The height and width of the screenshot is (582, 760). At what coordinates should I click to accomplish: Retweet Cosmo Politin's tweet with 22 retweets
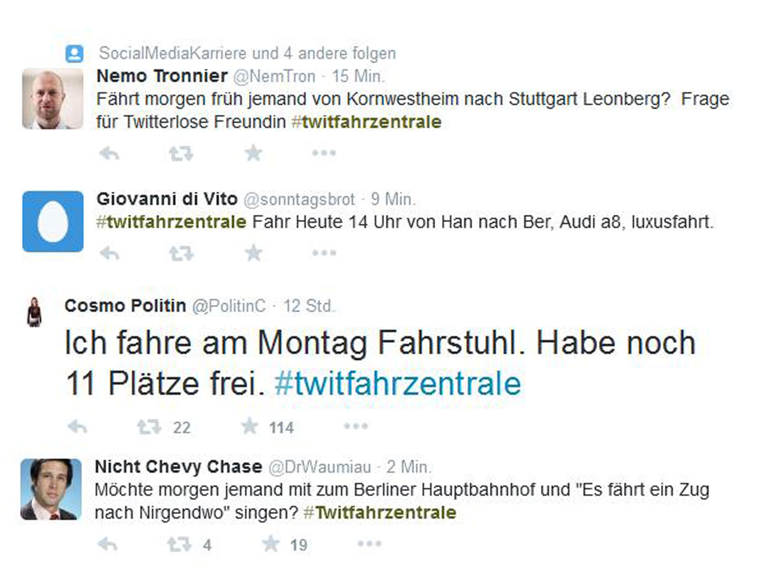pyautogui.click(x=149, y=427)
